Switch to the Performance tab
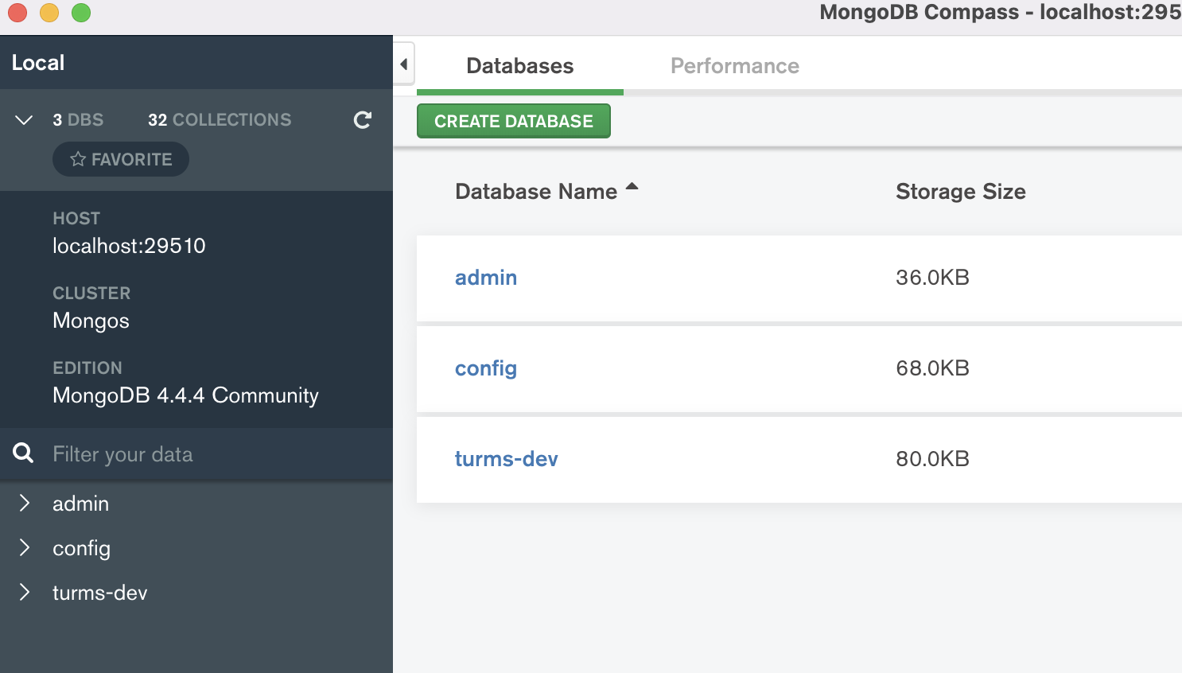The image size is (1182, 673). [x=734, y=66]
